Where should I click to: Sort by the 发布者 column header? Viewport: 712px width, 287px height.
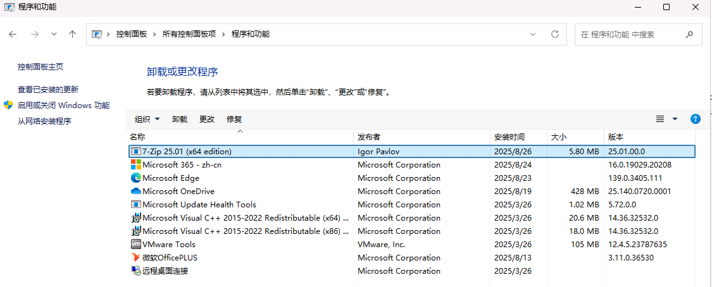click(x=422, y=137)
